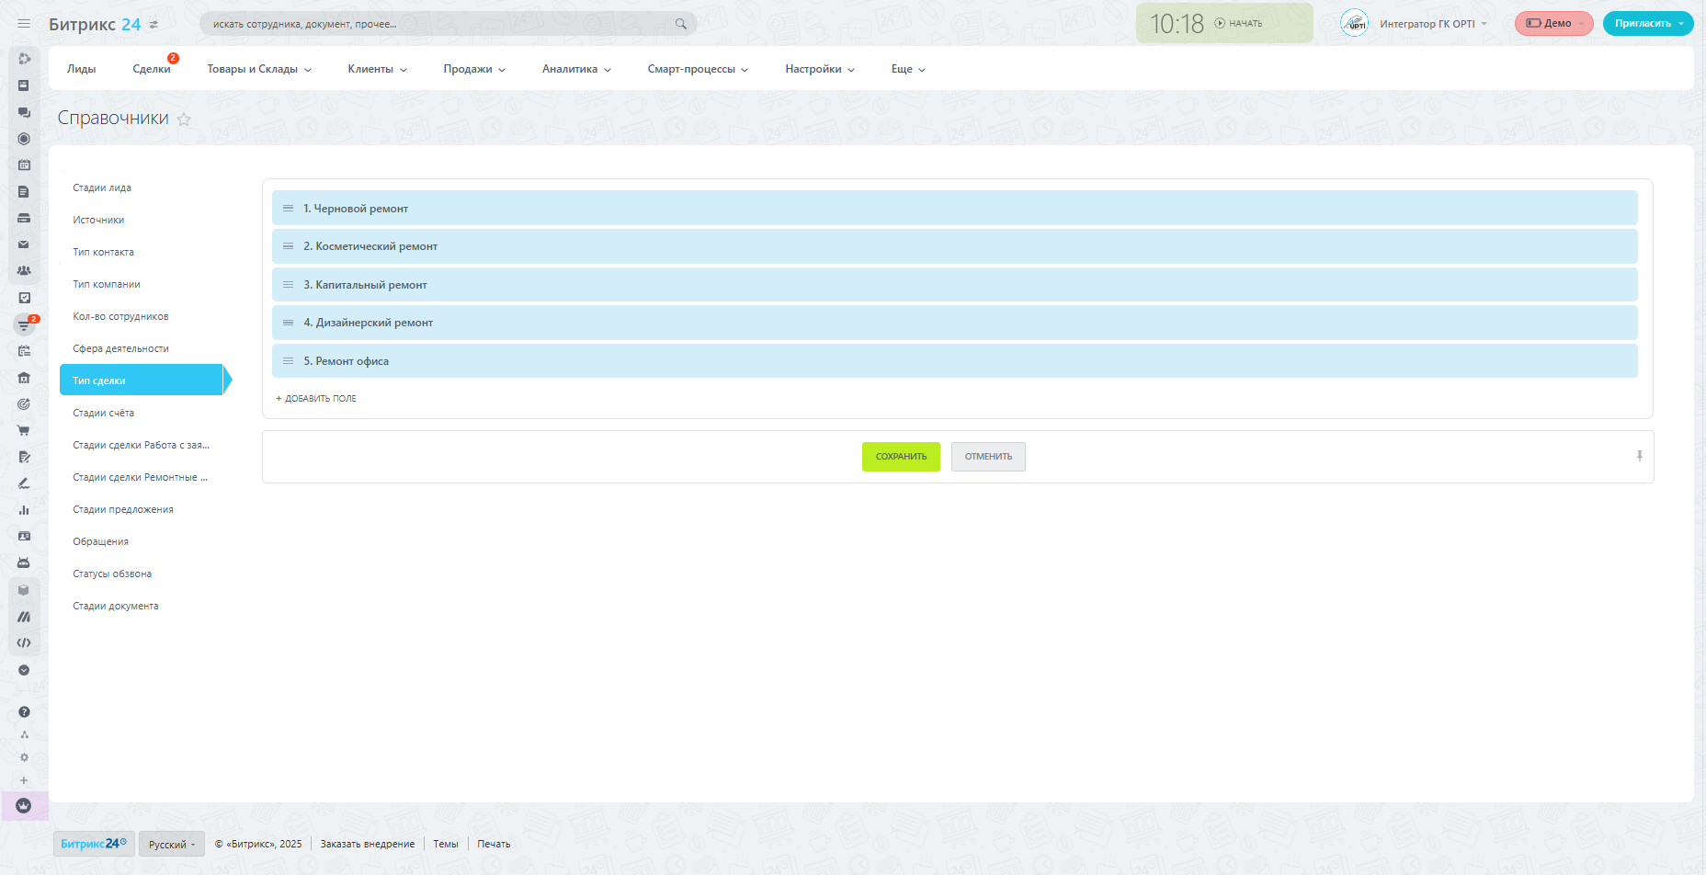Expand the Интегратор ГК OPTI user menu
This screenshot has height=875, width=1706.
click(x=1431, y=24)
